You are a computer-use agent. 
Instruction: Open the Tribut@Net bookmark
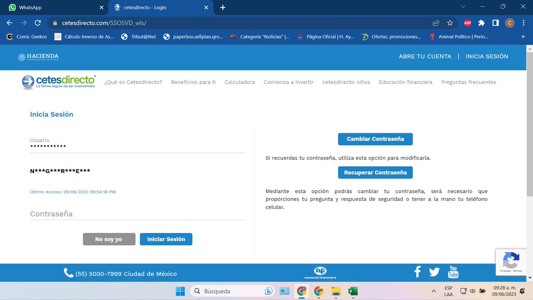139,37
